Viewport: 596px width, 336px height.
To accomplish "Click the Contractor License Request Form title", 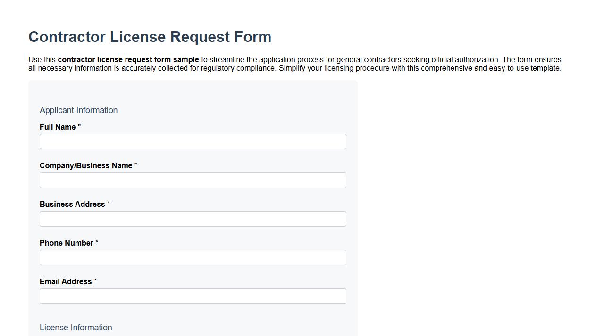I will (x=150, y=37).
